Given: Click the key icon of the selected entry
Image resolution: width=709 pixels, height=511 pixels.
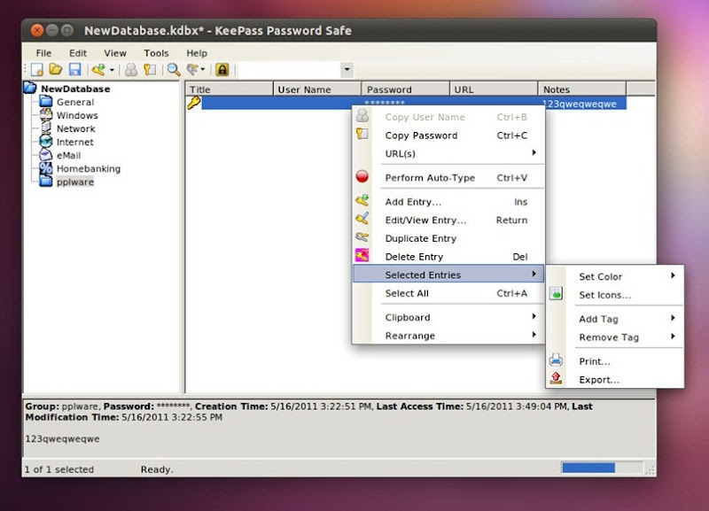Looking at the screenshot, I should click(x=193, y=103).
